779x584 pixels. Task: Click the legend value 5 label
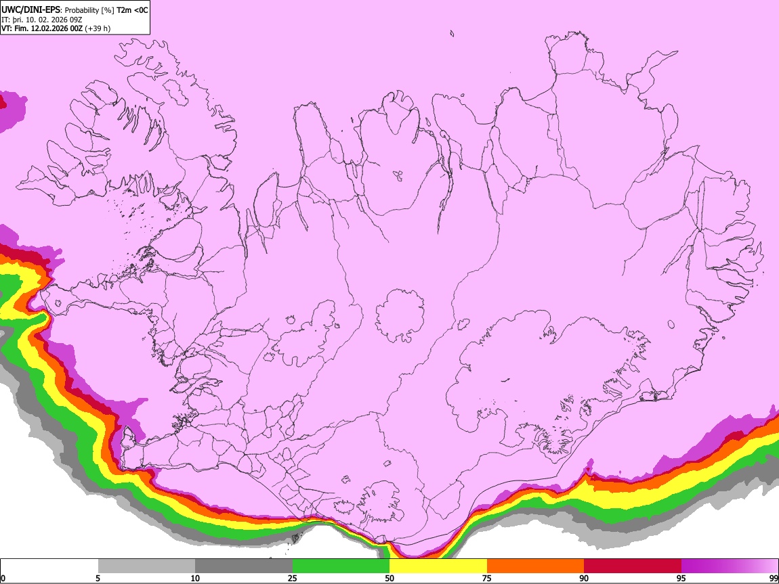tap(98, 578)
